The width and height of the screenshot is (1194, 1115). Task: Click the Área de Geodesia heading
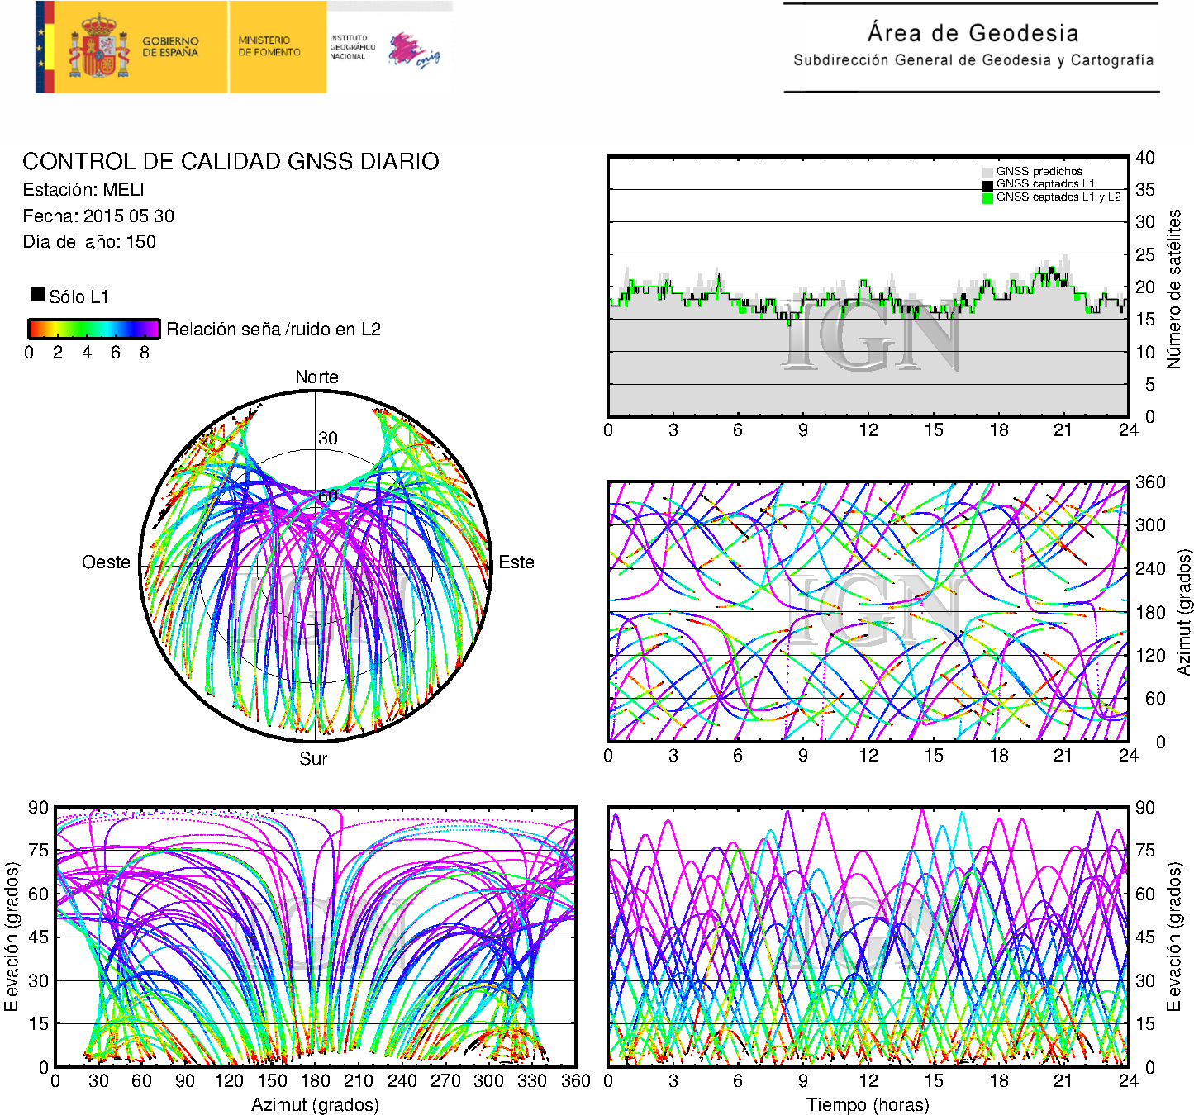coord(973,33)
